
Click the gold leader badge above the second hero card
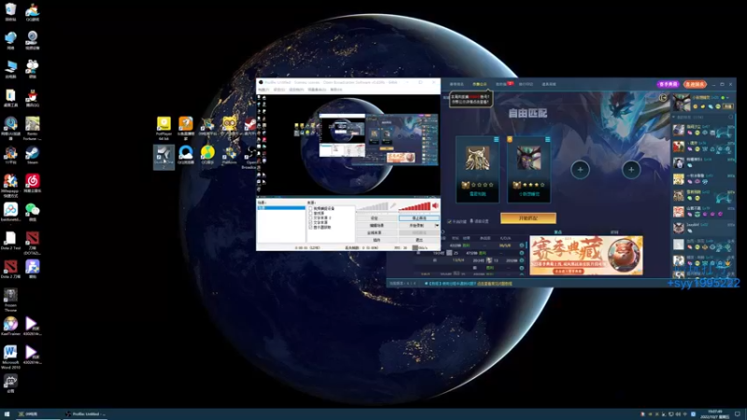[510, 139]
